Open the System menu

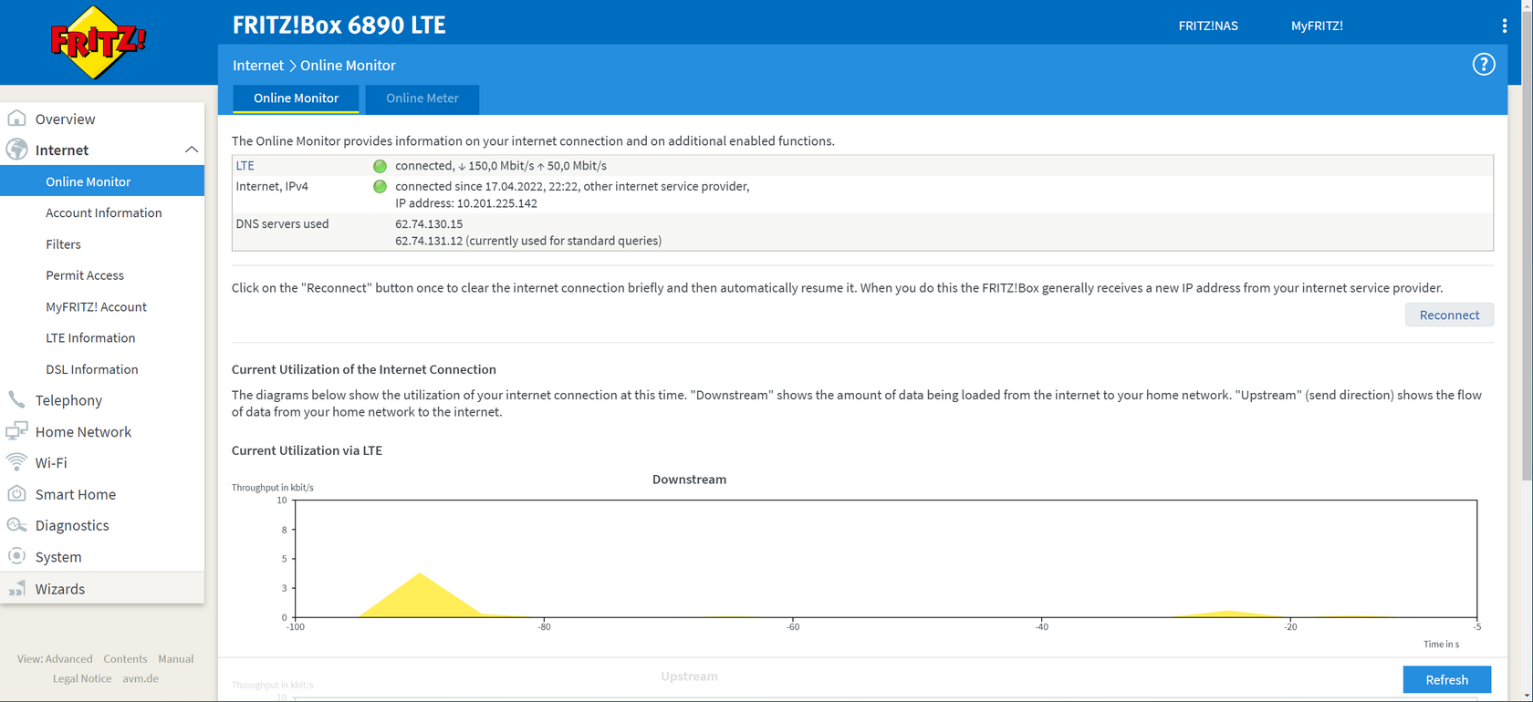[x=58, y=556]
